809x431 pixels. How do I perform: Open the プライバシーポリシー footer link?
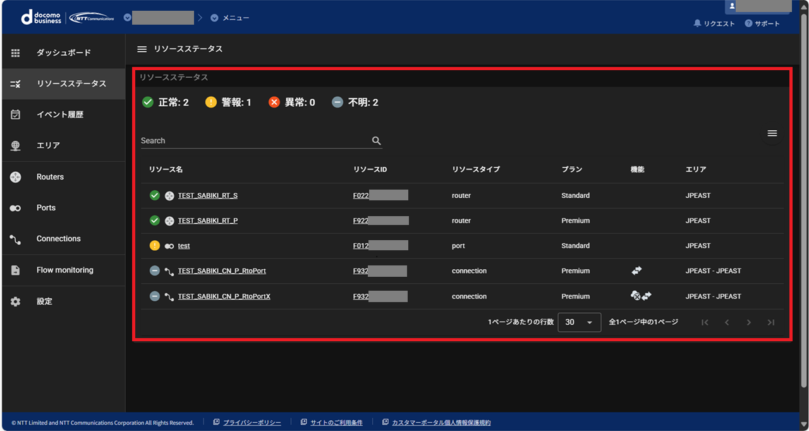pyautogui.click(x=252, y=422)
